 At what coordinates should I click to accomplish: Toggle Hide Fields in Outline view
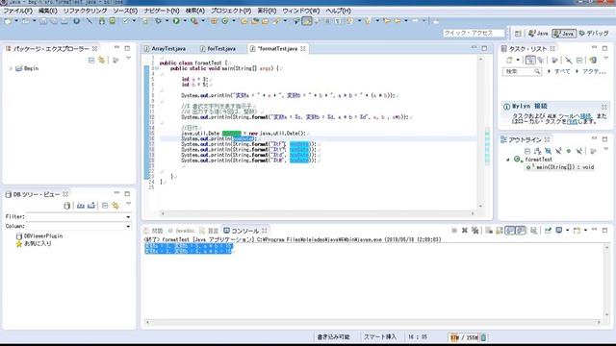(x=548, y=151)
